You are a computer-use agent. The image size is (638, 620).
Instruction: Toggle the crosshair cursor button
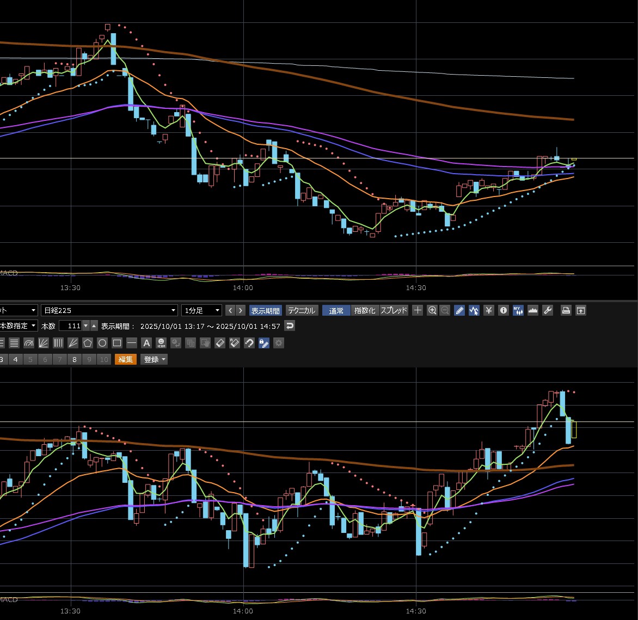(418, 310)
